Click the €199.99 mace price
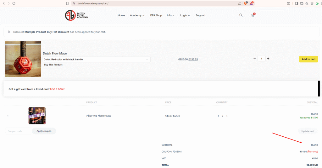Viewport: 322px width, 168px height. click(x=193, y=59)
